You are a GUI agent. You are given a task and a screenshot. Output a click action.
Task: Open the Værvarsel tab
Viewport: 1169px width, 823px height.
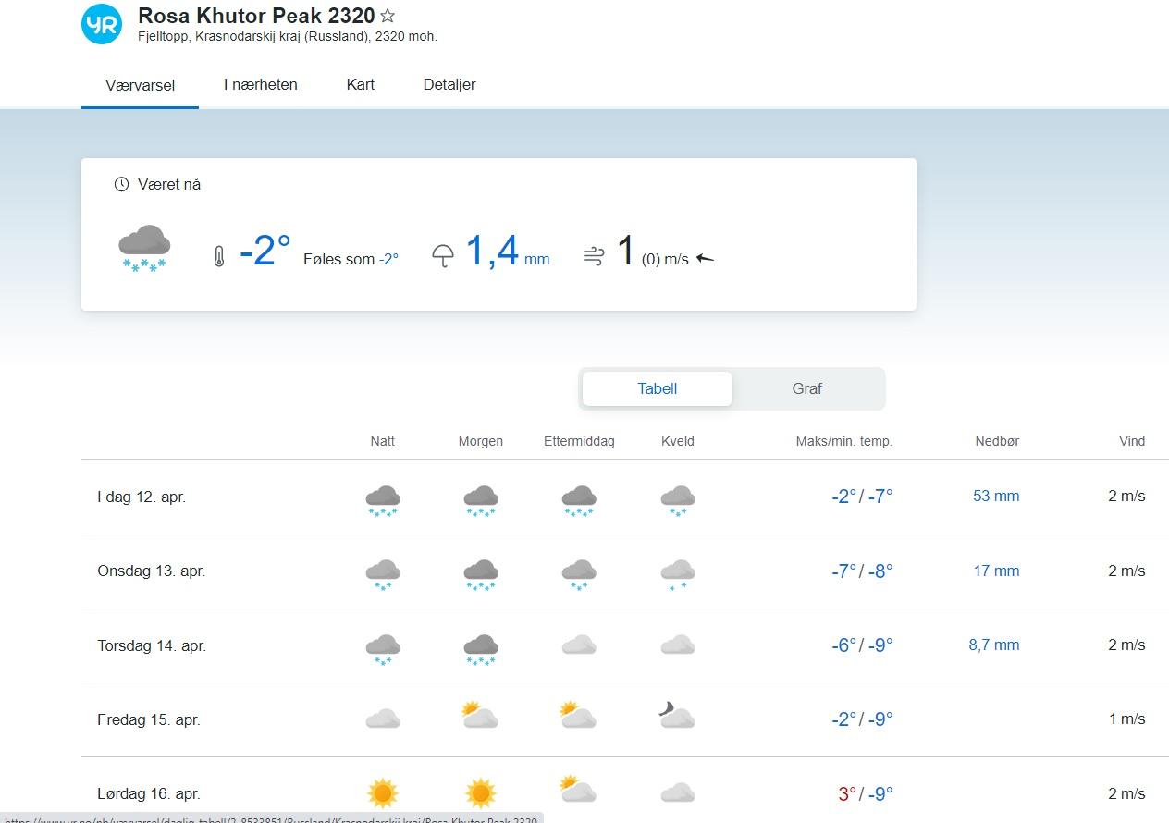(x=140, y=85)
